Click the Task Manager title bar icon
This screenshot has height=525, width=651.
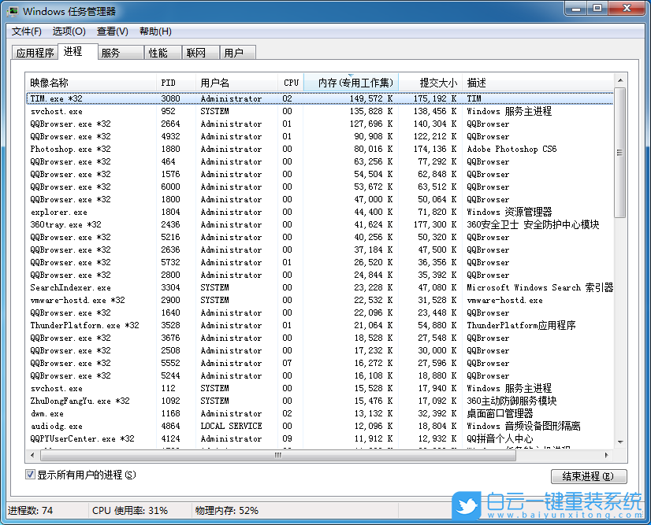coord(13,11)
